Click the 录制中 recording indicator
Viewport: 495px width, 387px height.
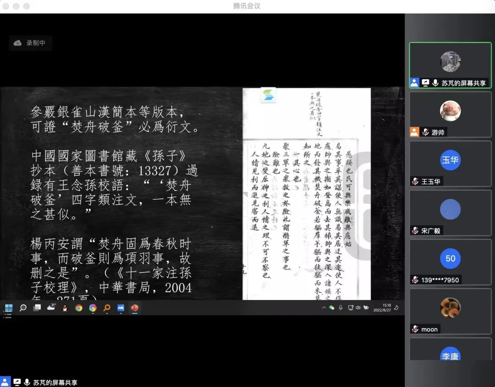click(30, 43)
